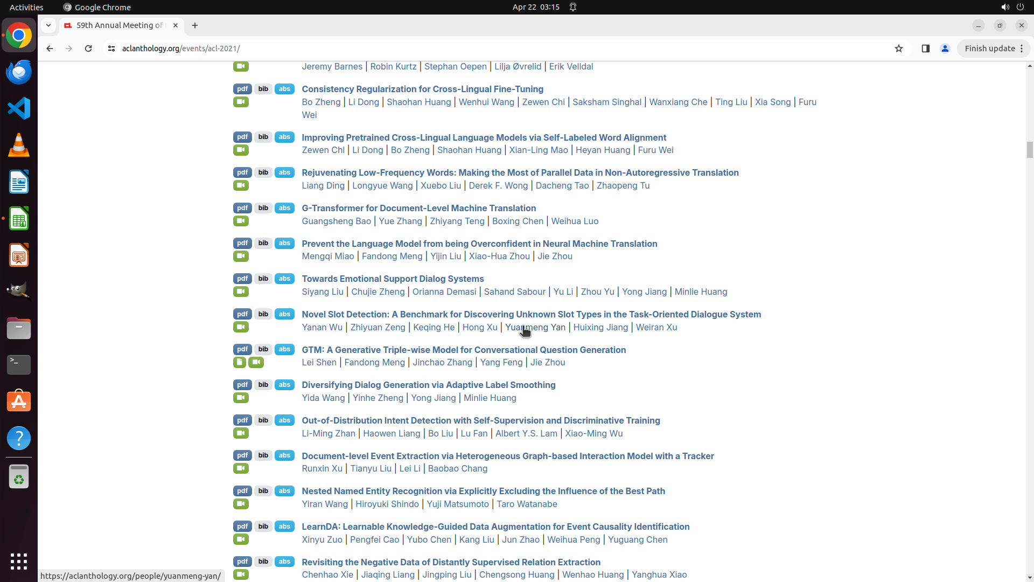Launch Visual Studio Code from dock
Screen dimensions: 1034x582
coord(19,108)
